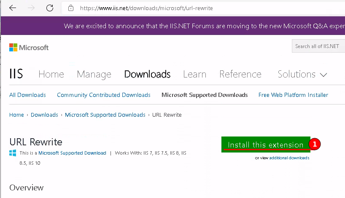This screenshot has width=345, height=198.
Task: Click the padlock site info icon
Action: point(70,8)
